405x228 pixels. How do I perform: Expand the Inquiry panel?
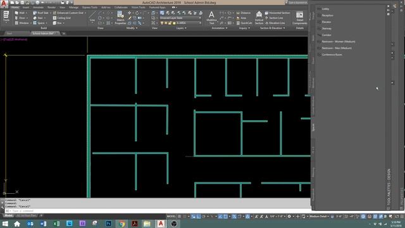coord(244,28)
